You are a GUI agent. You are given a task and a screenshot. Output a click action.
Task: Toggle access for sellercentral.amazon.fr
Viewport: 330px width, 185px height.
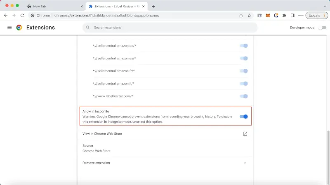pos(244,71)
